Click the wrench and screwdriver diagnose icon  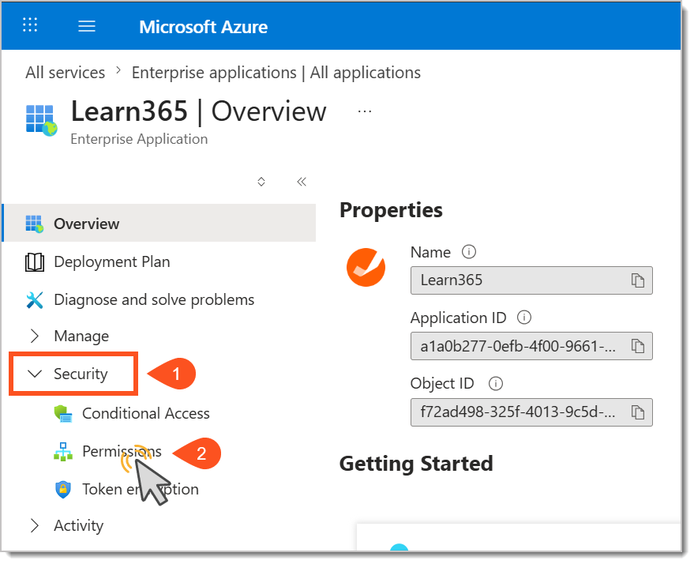click(x=35, y=300)
